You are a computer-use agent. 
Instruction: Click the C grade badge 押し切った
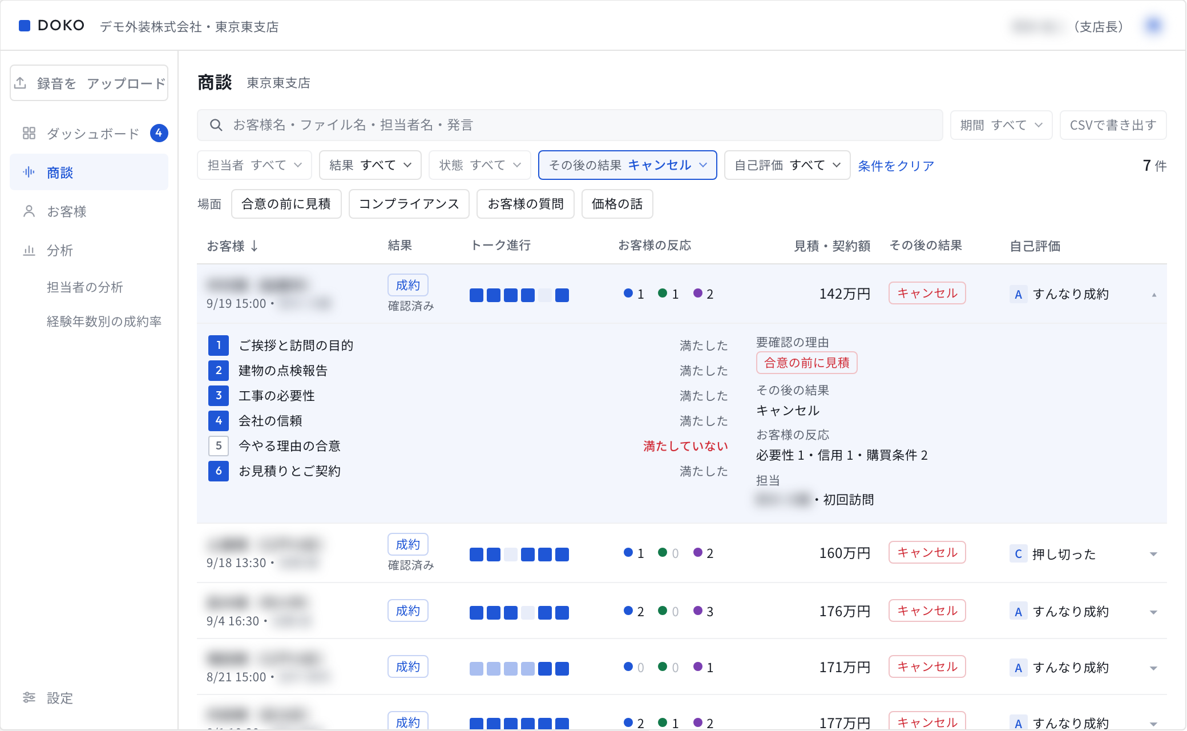click(x=1018, y=553)
